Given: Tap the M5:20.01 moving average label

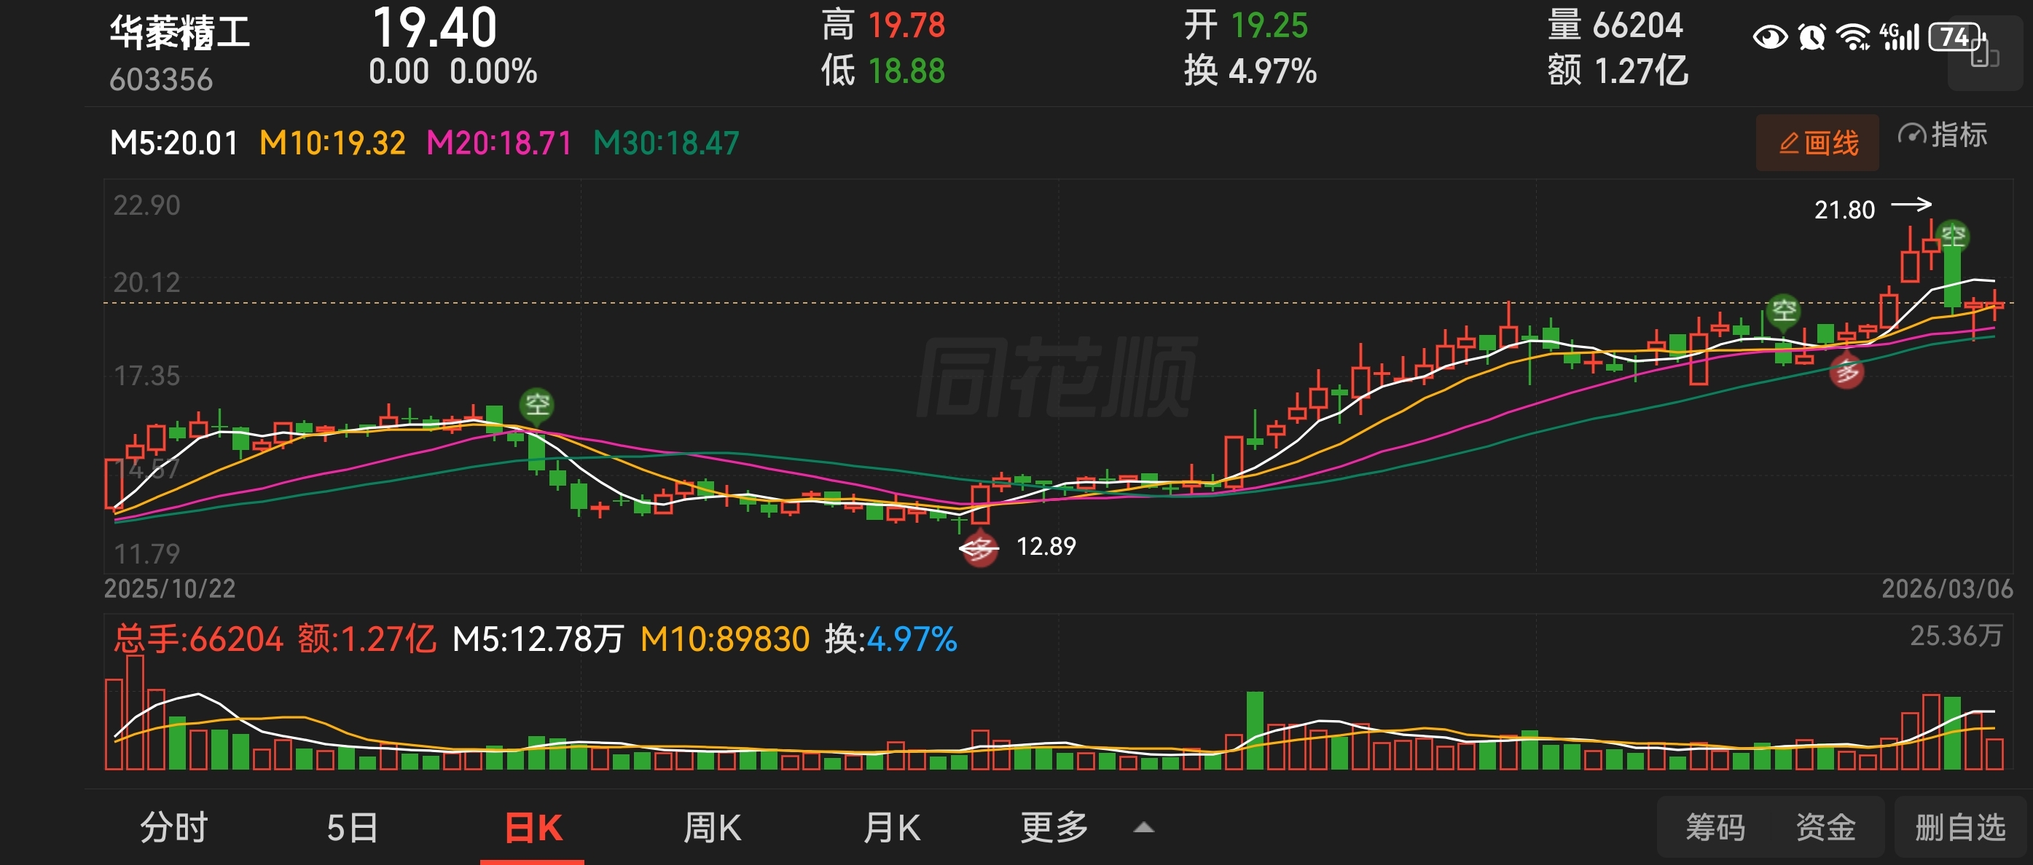Looking at the screenshot, I should point(173,143).
